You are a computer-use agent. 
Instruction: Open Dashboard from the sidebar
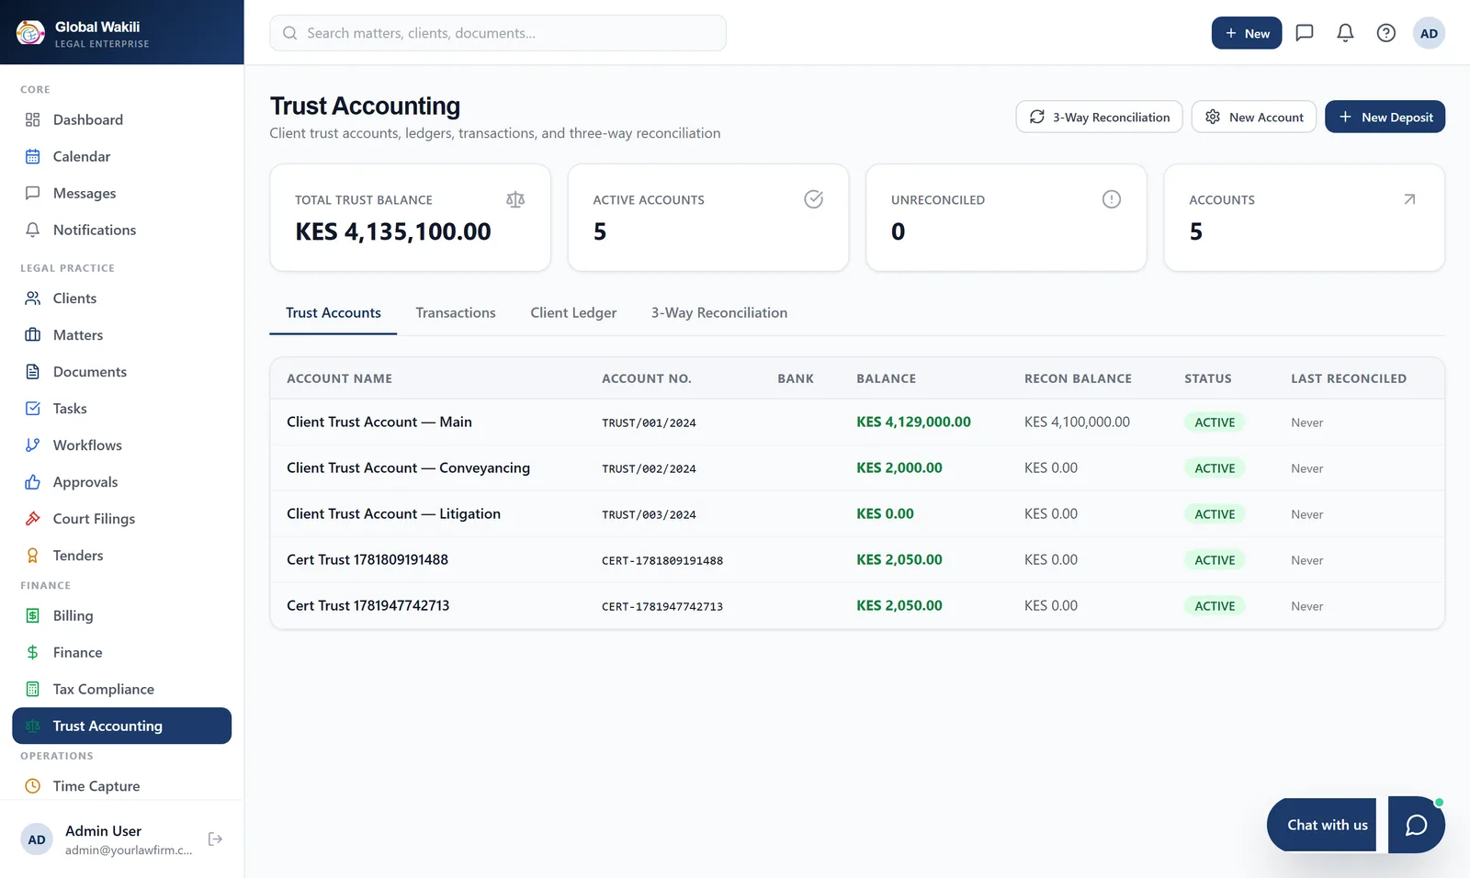(121, 119)
